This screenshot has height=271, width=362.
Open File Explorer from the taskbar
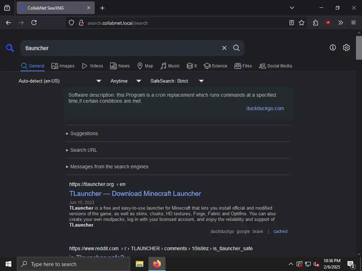(x=139, y=264)
